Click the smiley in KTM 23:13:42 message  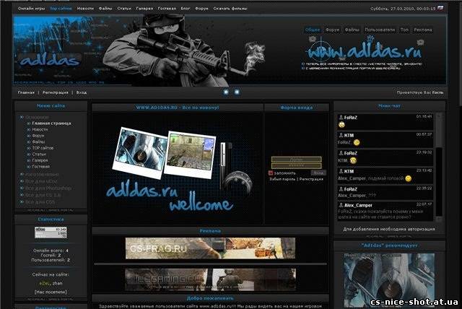pos(408,178)
